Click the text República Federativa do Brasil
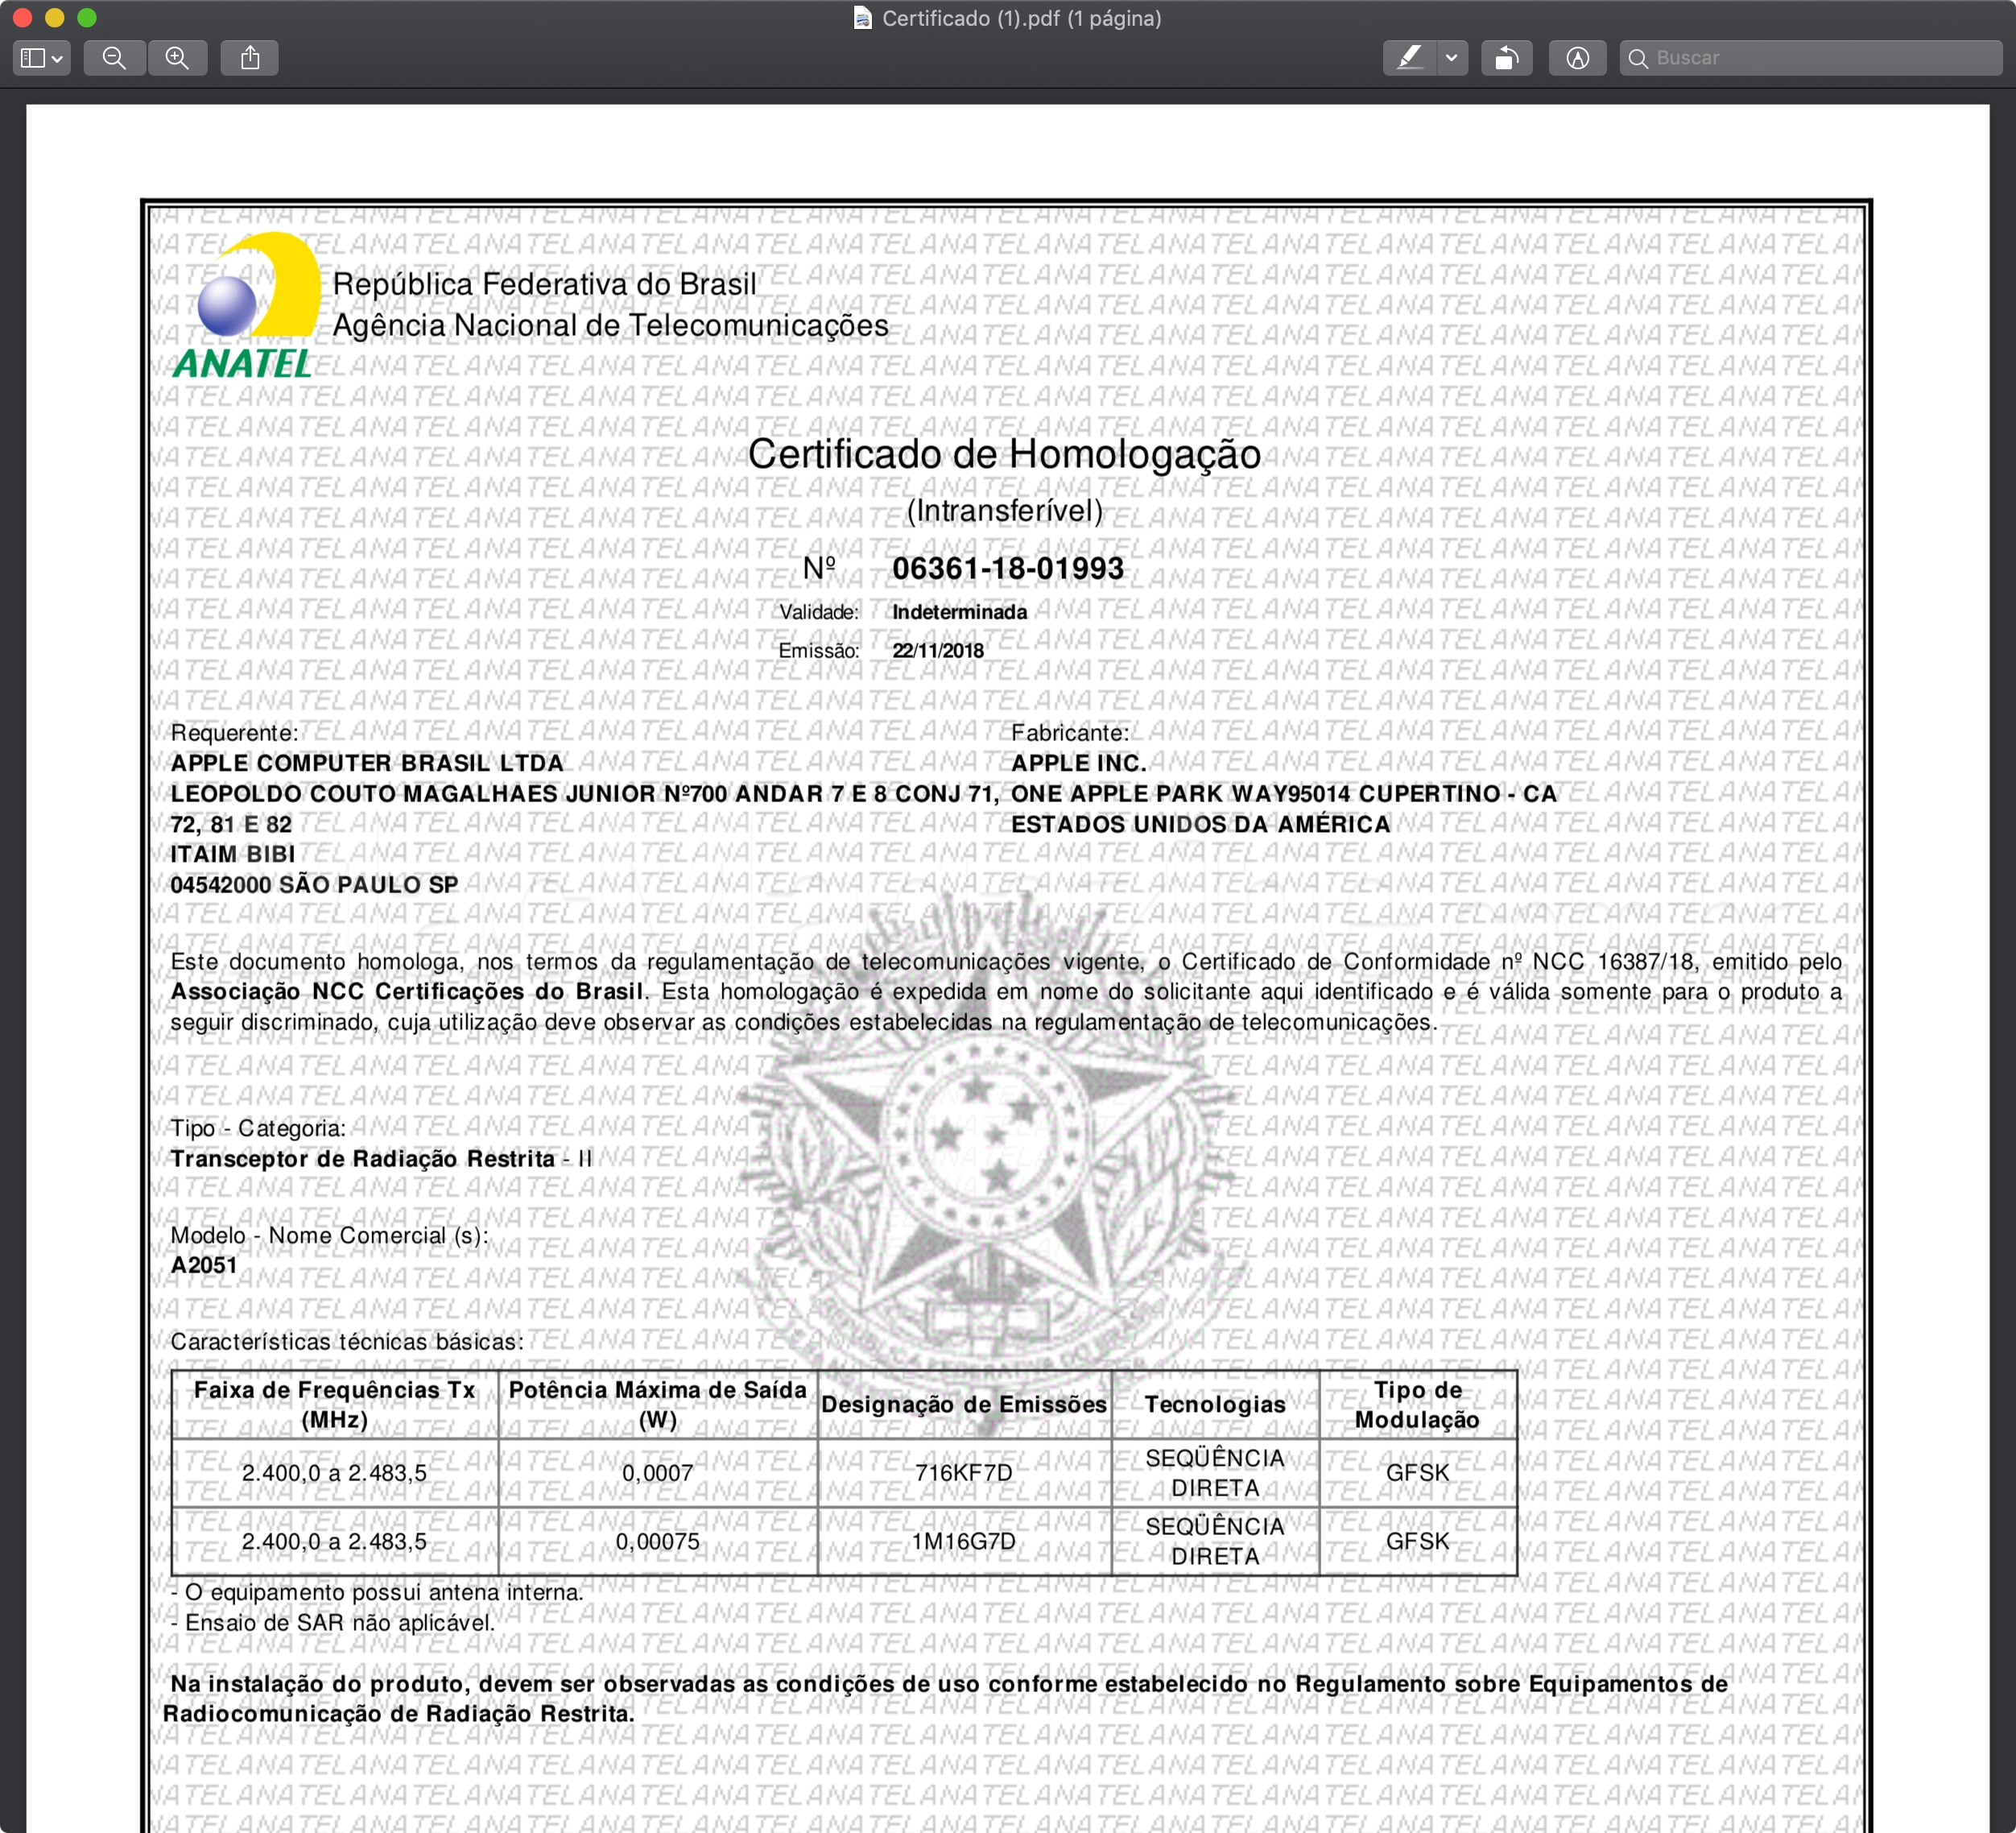Screen dimensions: 2016x1833 [545, 284]
